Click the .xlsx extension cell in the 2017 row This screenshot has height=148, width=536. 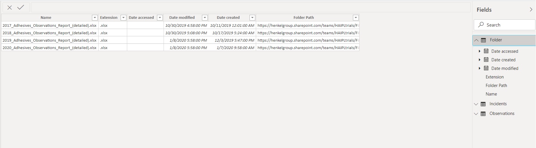coord(113,25)
